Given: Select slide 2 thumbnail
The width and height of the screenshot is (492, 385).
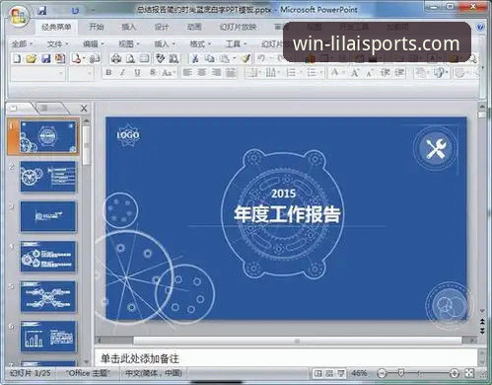Looking at the screenshot, I should click(x=48, y=177).
